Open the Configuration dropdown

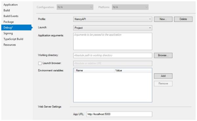point(75,7)
